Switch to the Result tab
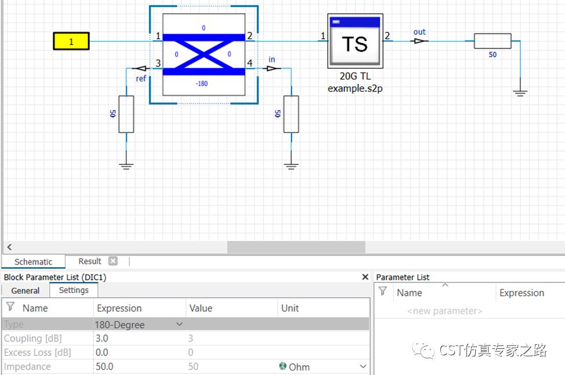This screenshot has width=565, height=375. pos(90,261)
